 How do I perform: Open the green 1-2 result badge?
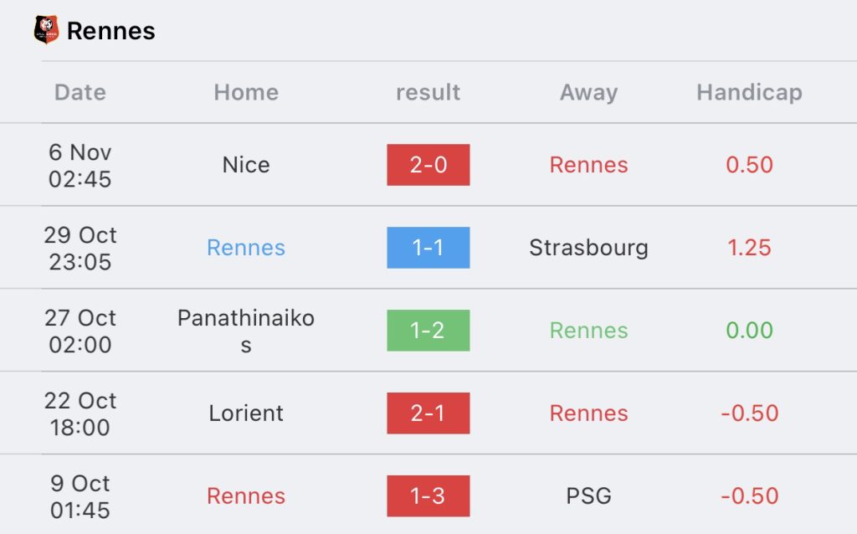point(428,330)
